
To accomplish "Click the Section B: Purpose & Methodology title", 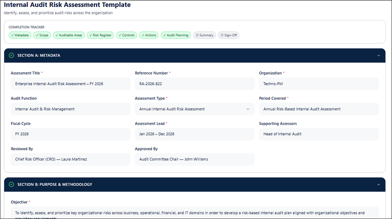I will pyautogui.click(x=55, y=184).
